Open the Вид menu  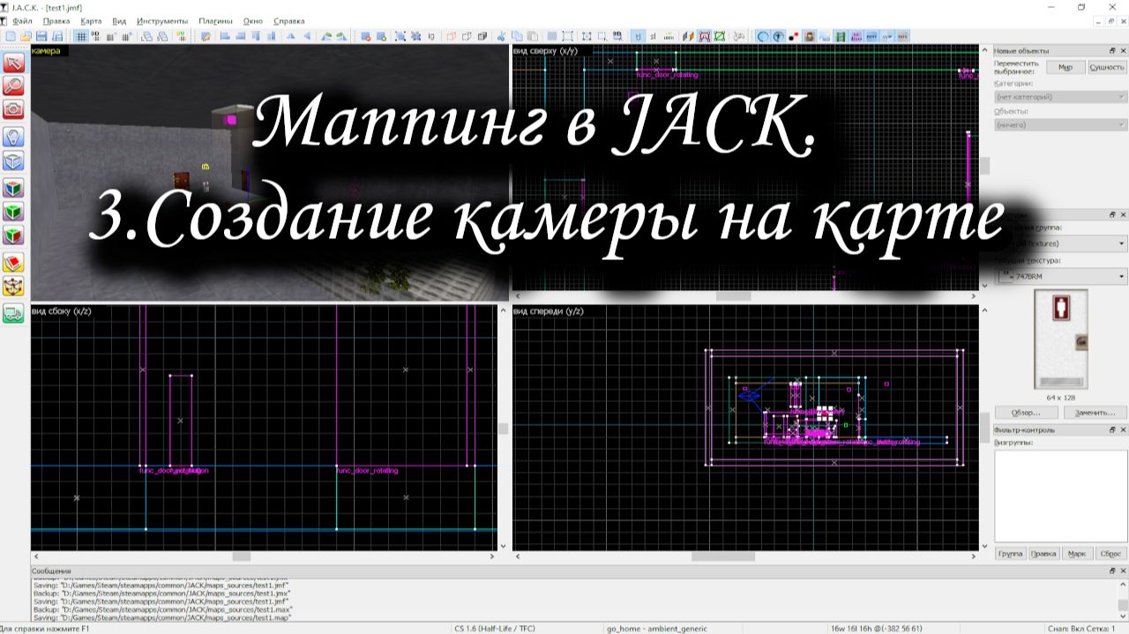tap(119, 20)
